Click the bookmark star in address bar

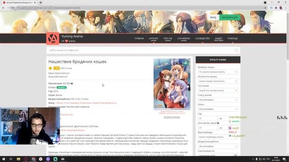[266, 8]
